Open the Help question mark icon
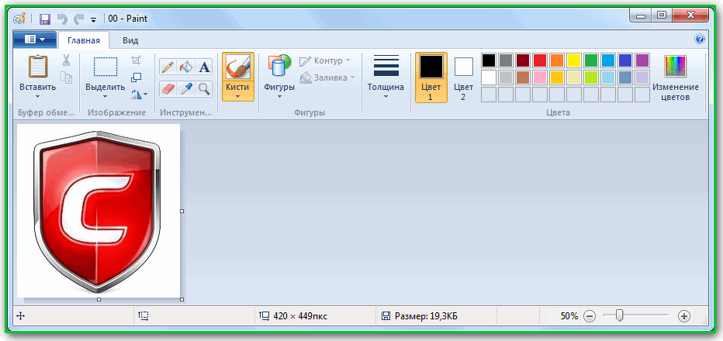Image resolution: width=723 pixels, height=341 pixels. 700,40
